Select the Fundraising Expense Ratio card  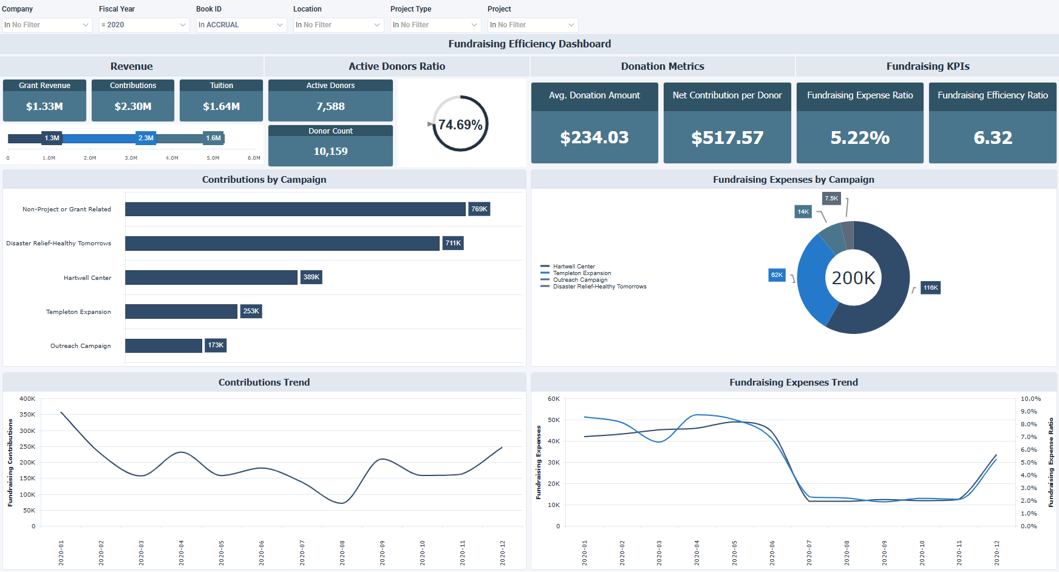click(x=860, y=123)
